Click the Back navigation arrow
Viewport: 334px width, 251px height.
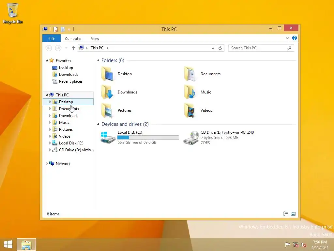click(49, 48)
